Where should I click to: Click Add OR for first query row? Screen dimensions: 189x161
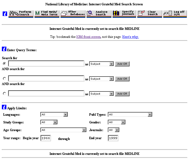[122, 64]
